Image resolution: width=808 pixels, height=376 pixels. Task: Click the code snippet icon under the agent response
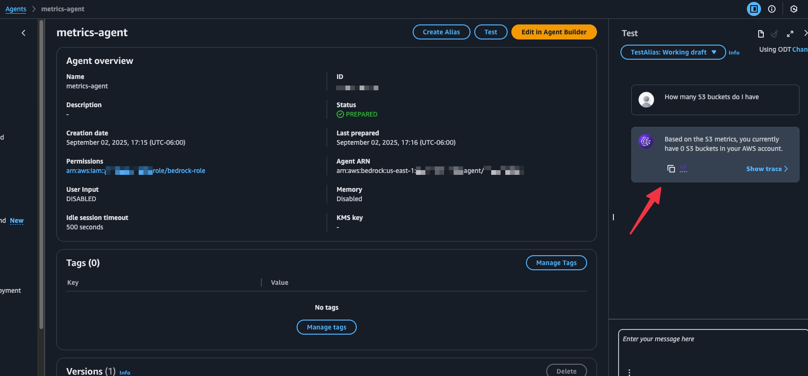pos(683,169)
